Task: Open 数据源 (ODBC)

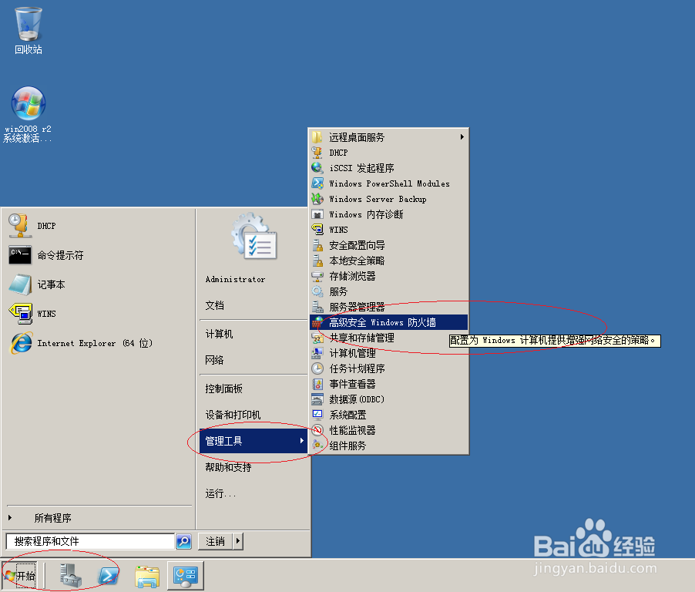Action: point(388,399)
